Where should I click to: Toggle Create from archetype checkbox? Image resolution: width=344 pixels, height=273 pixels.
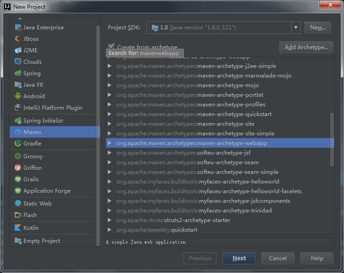coord(111,46)
